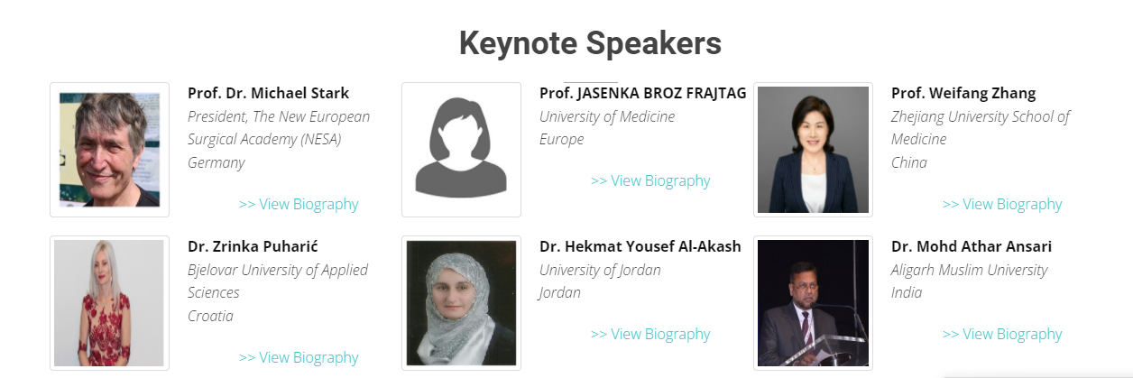Screen dimensions: 1133x378
Task: Click the Dr. Zrinka Puharić name text
Action: pyautogui.click(x=253, y=246)
